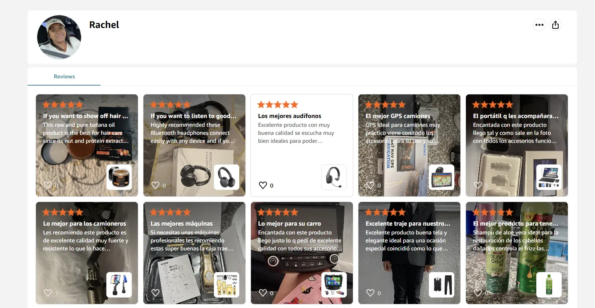Open the portable laptop product thumbnail
595x308 pixels.
[x=549, y=177]
